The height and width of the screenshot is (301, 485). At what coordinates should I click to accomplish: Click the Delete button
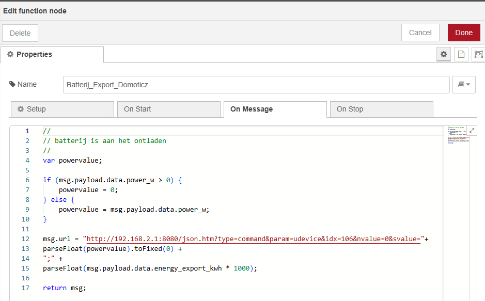20,33
